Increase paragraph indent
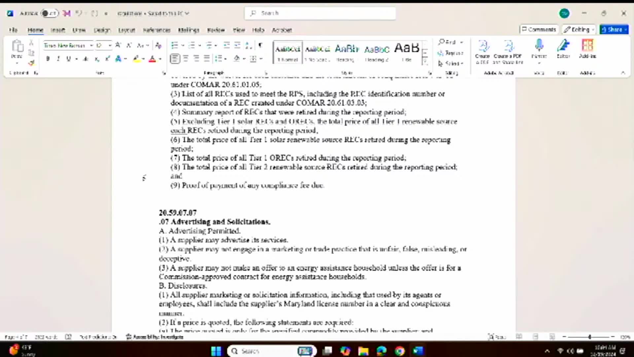 (x=237, y=45)
